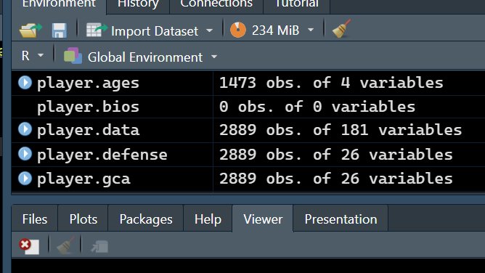Viewport: 485px width, 273px height.
Task: Open the Packages tab
Action: point(146,219)
